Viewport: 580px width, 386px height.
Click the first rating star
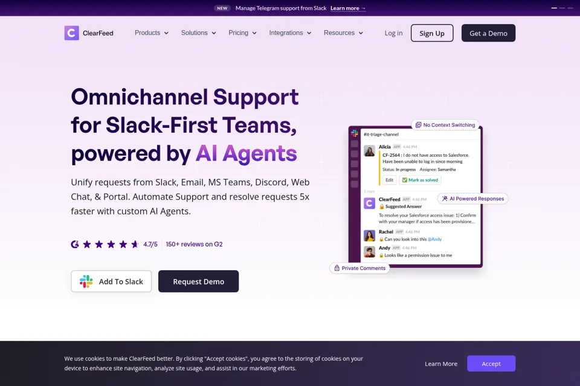click(87, 244)
